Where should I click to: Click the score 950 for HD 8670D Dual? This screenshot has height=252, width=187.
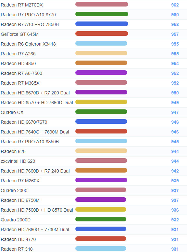click(x=175, y=93)
